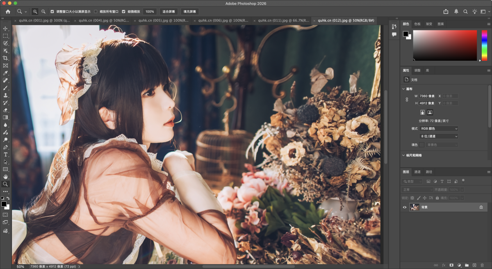This screenshot has height=269, width=492.
Task: Select the Eraser tool
Action: click(x=6, y=110)
